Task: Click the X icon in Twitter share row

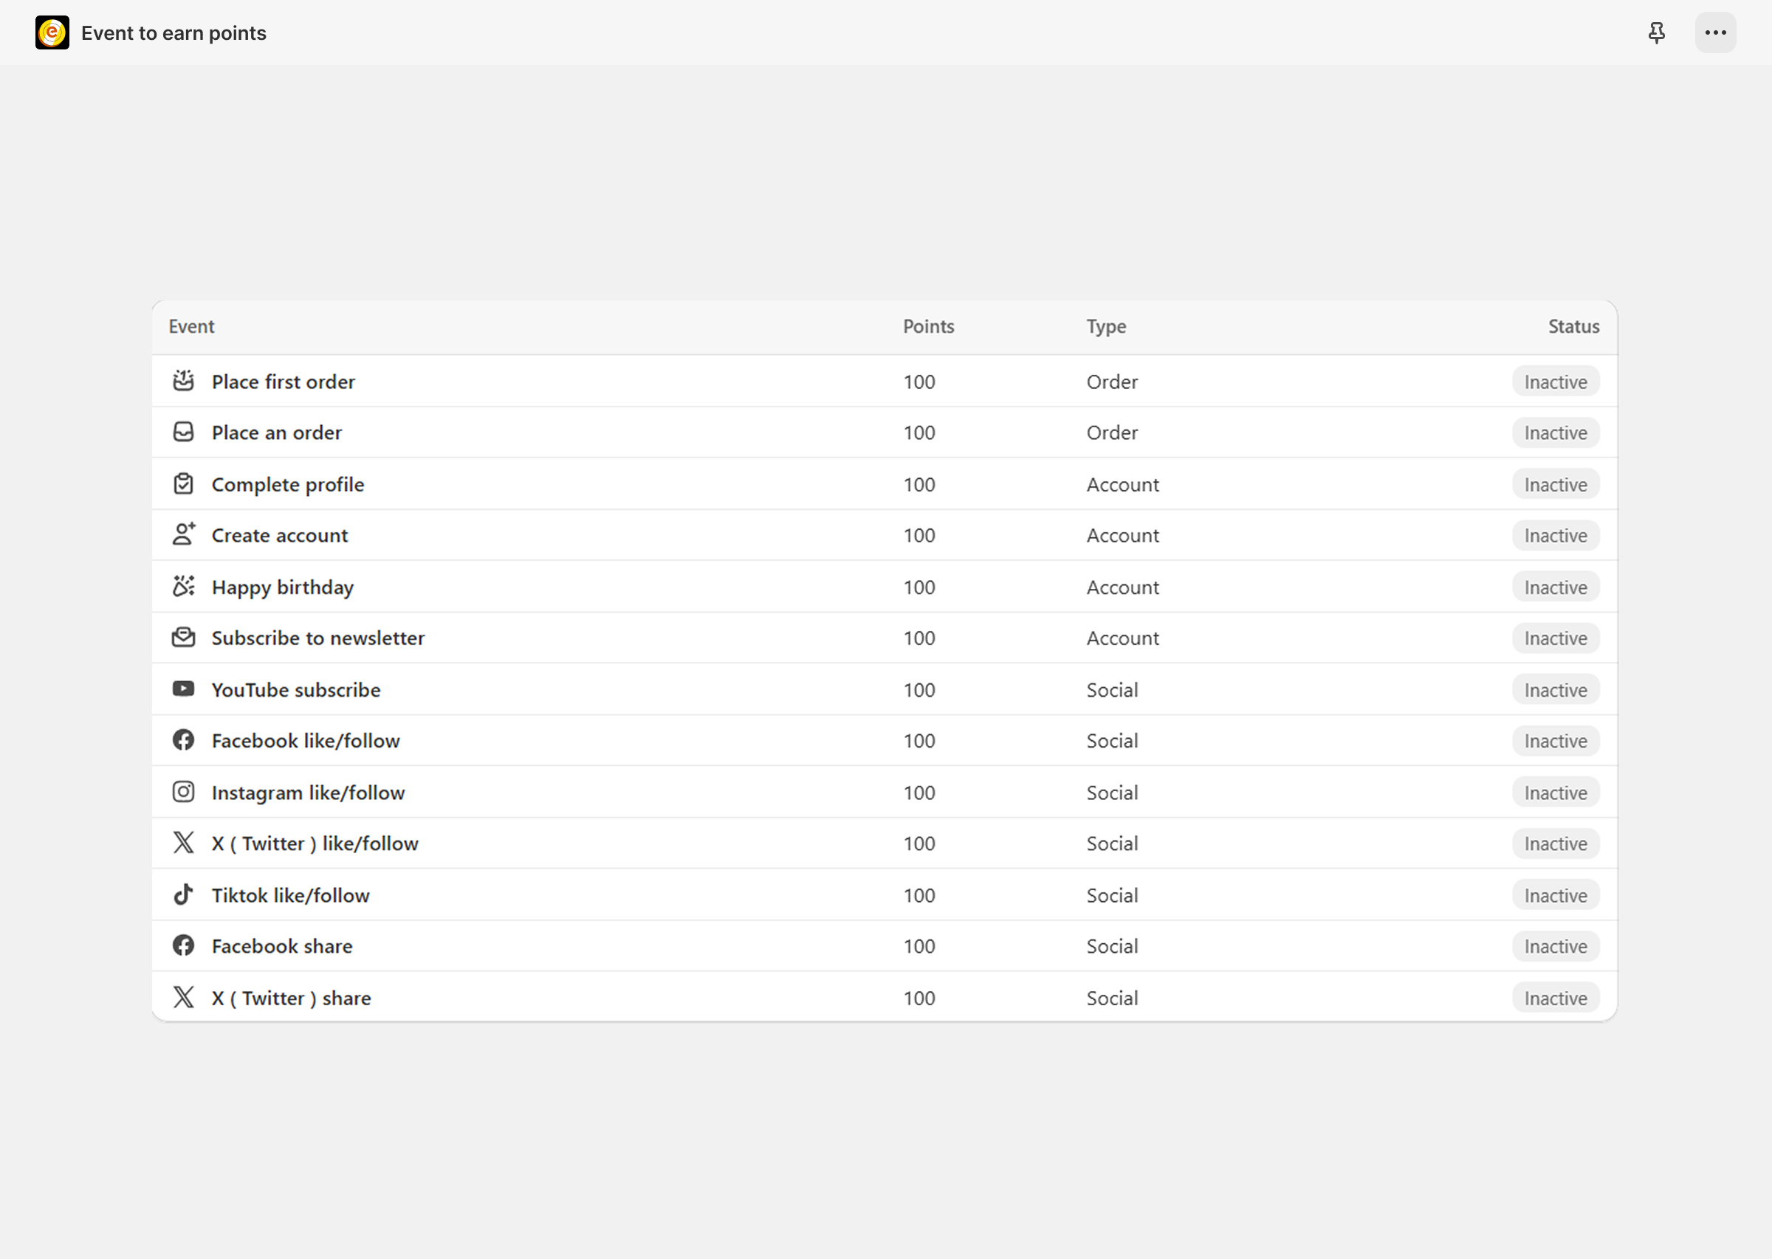Action: [183, 997]
